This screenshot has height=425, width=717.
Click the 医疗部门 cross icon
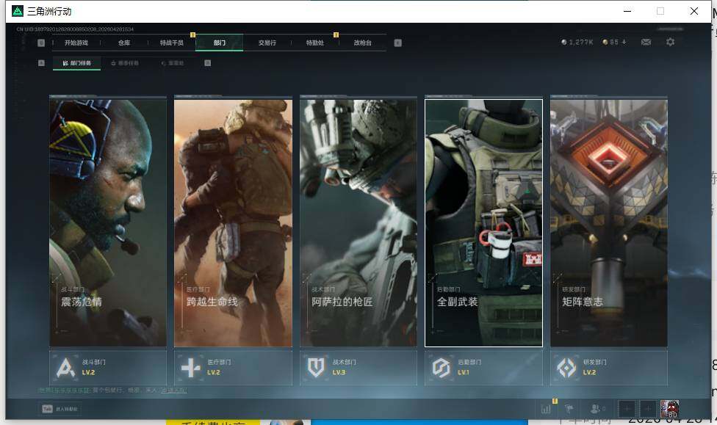(x=191, y=368)
